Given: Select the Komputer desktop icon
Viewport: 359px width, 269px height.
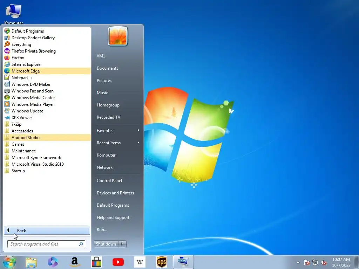Looking at the screenshot, I should click(14, 14).
